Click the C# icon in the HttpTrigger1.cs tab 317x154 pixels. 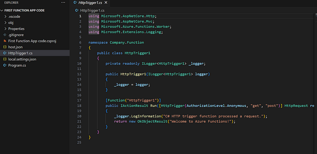pyautogui.click(x=75, y=3)
